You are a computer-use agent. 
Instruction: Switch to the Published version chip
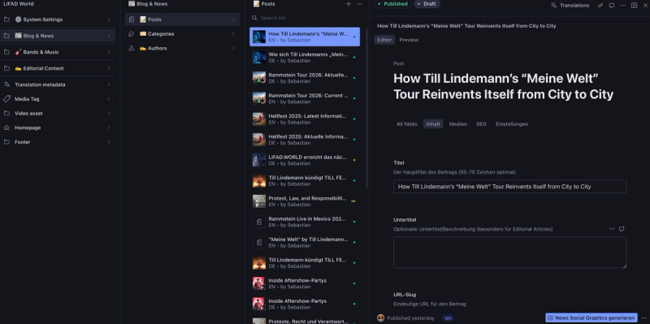click(392, 4)
